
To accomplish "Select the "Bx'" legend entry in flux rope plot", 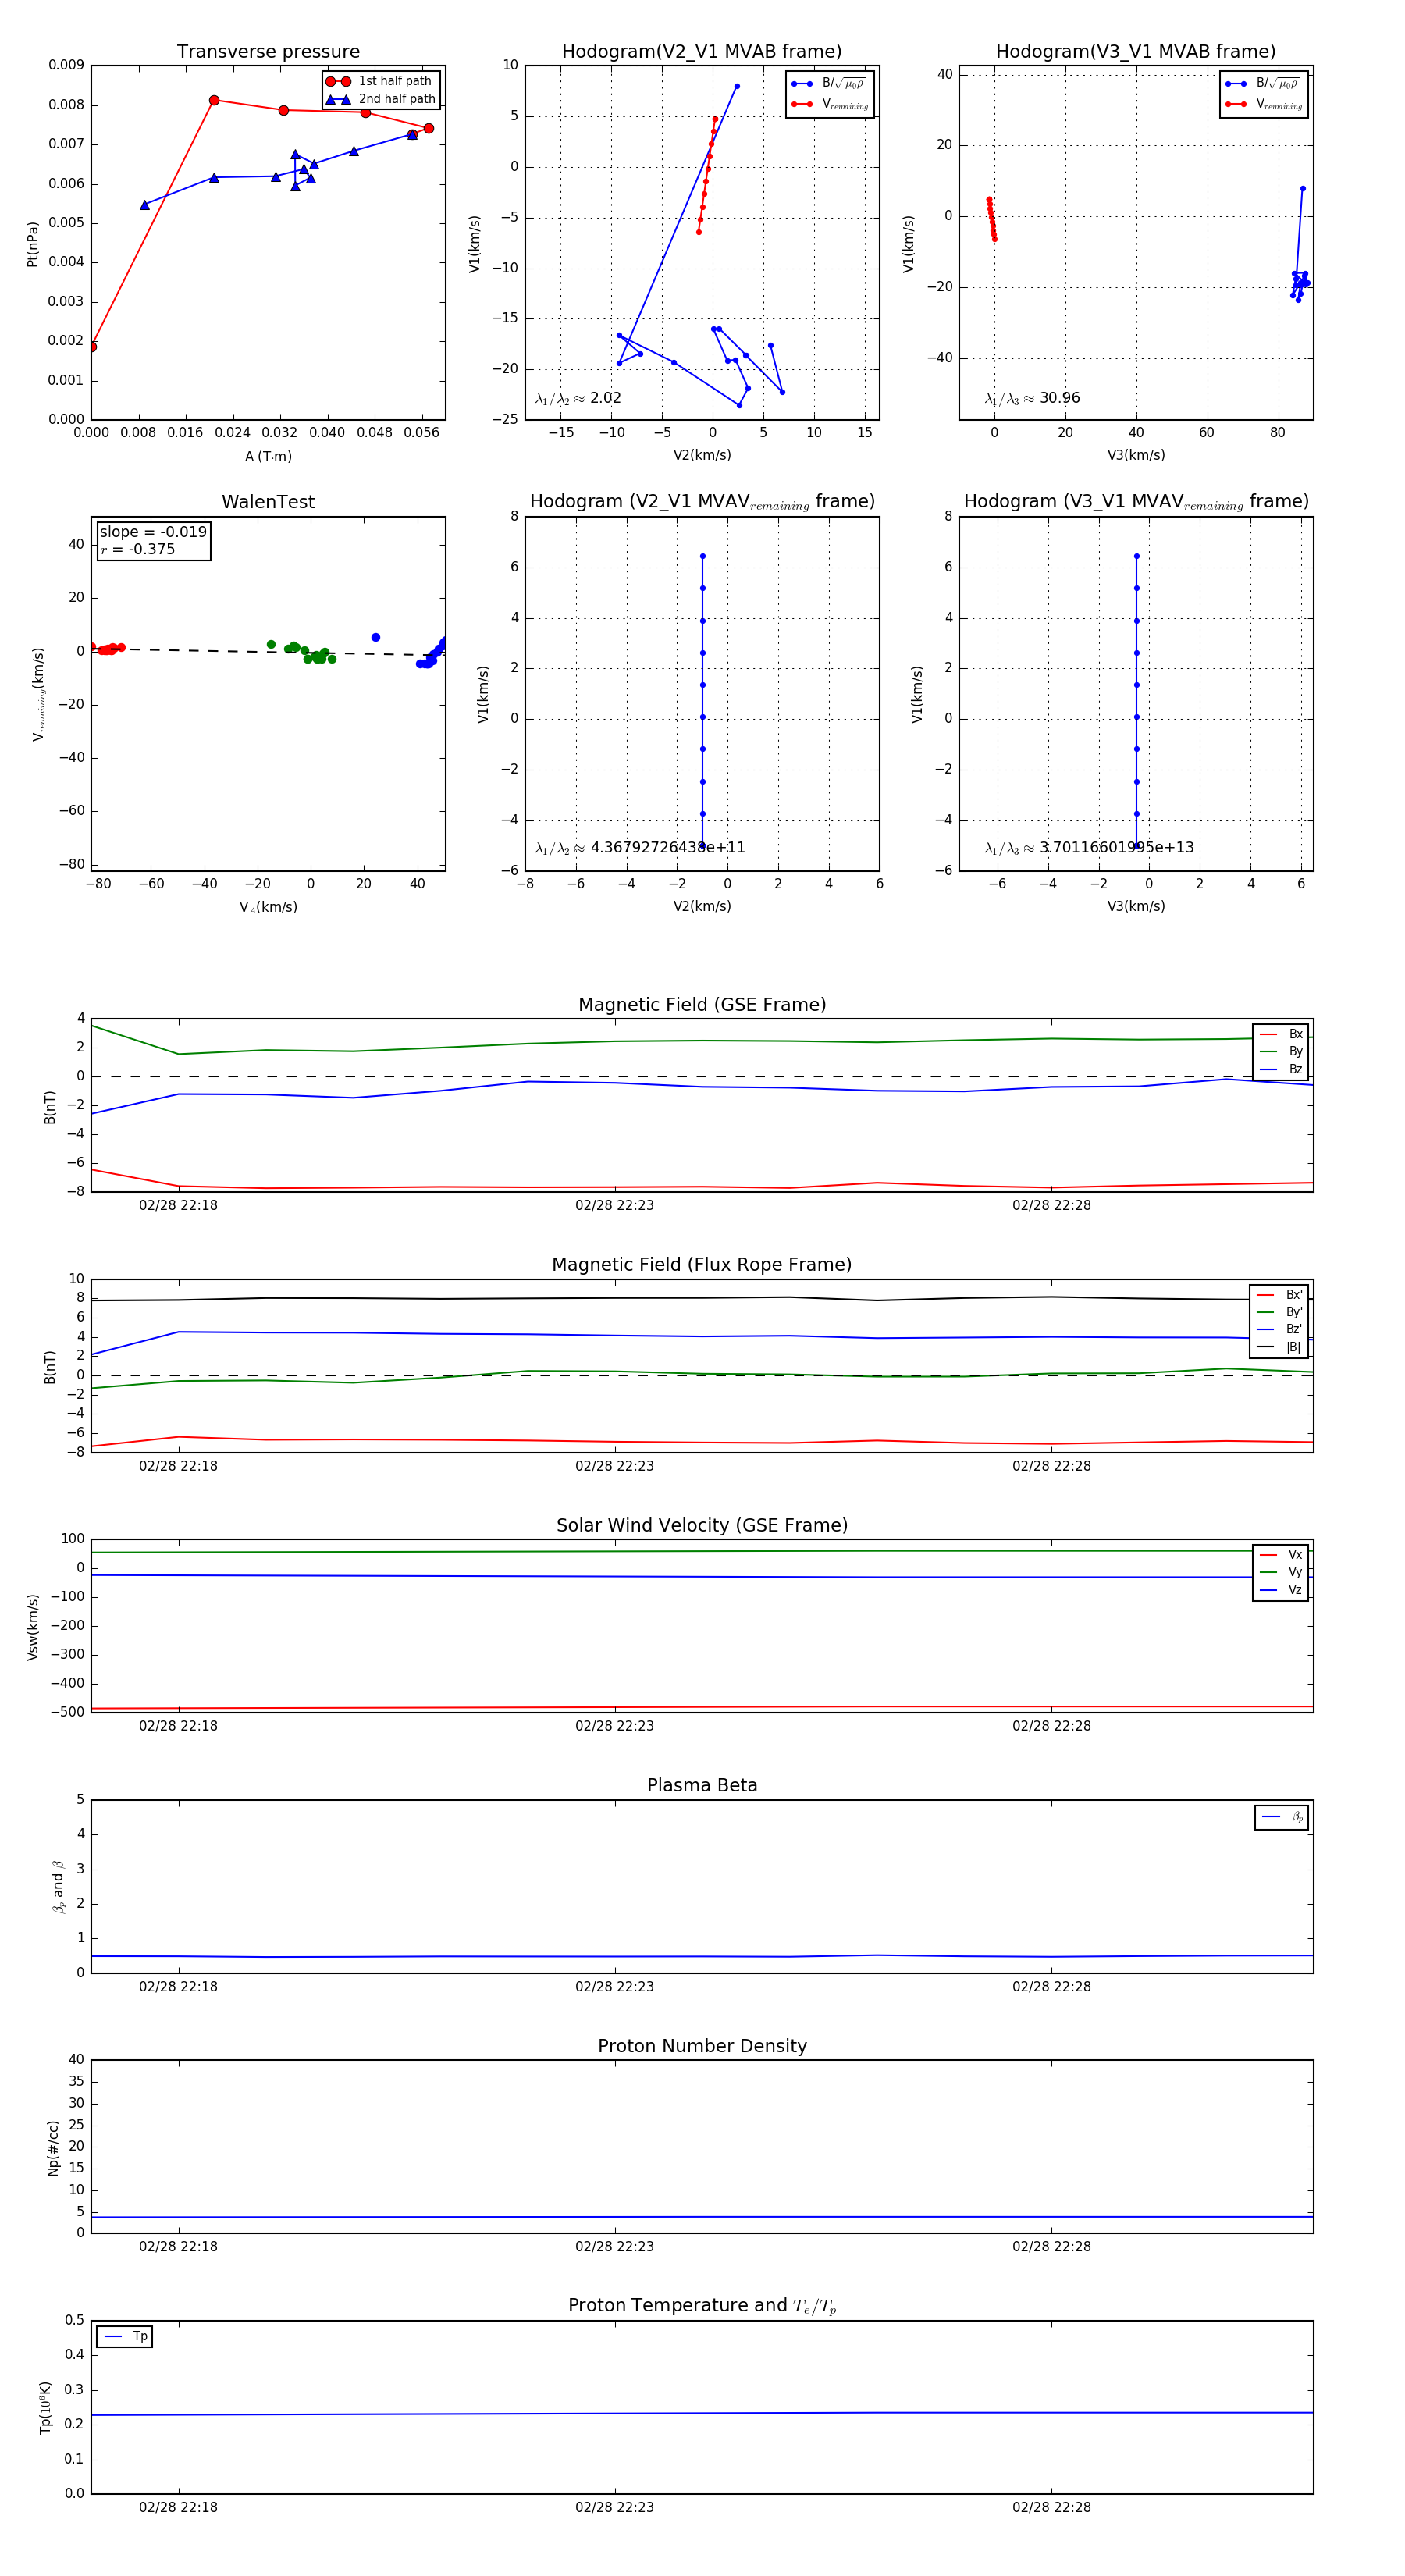I will click(1280, 1295).
